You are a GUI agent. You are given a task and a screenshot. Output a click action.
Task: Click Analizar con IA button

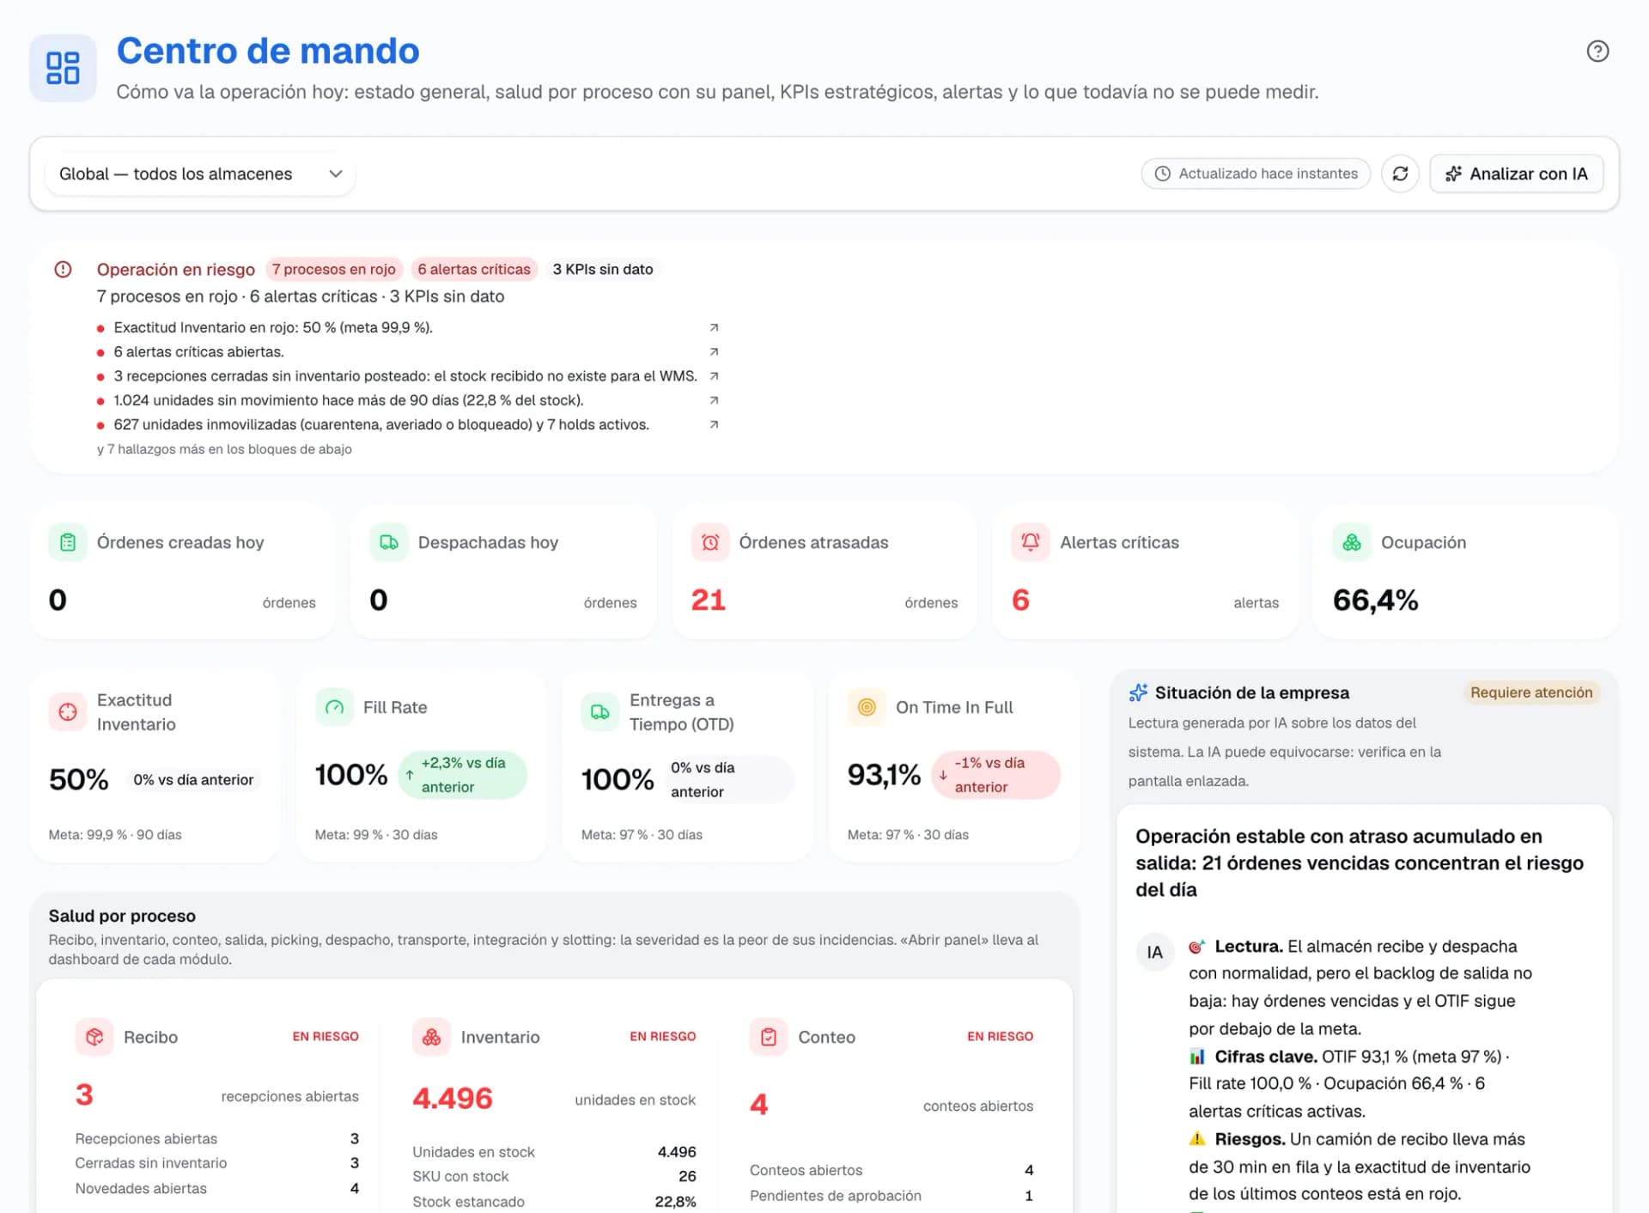click(x=1516, y=174)
